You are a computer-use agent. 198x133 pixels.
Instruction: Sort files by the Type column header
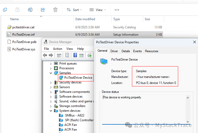tap(116, 19)
